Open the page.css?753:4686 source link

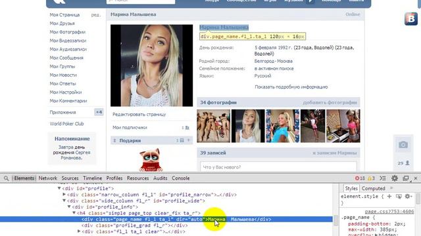point(389,211)
